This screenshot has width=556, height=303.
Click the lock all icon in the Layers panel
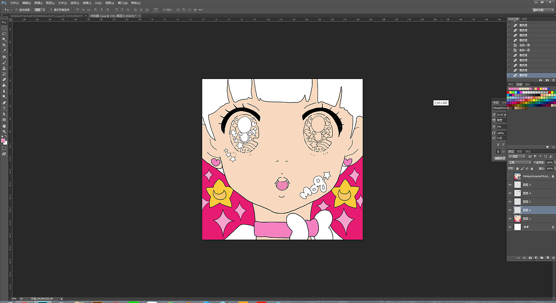(531, 168)
